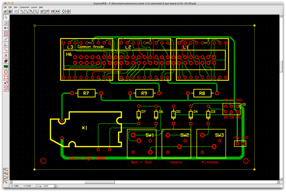This screenshot has width=286, height=192.
Task: Select the pad information tool
Action: click(x=6, y=83)
